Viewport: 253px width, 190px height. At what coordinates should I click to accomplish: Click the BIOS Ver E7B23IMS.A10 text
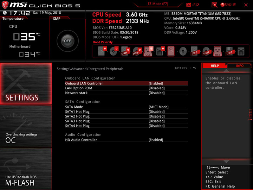coord(112,28)
